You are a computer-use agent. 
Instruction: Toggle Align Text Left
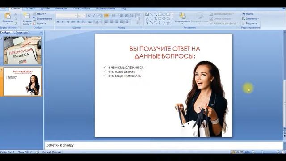[x=107, y=22]
